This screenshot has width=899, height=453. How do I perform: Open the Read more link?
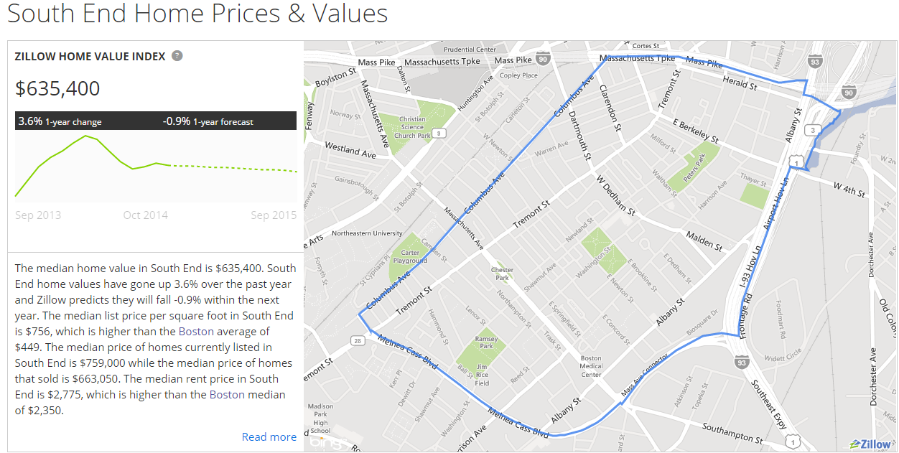pos(269,436)
